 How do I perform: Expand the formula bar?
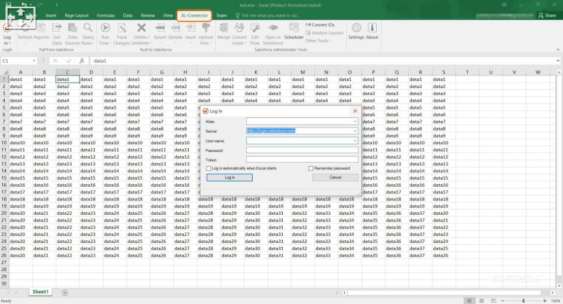[x=558, y=61]
